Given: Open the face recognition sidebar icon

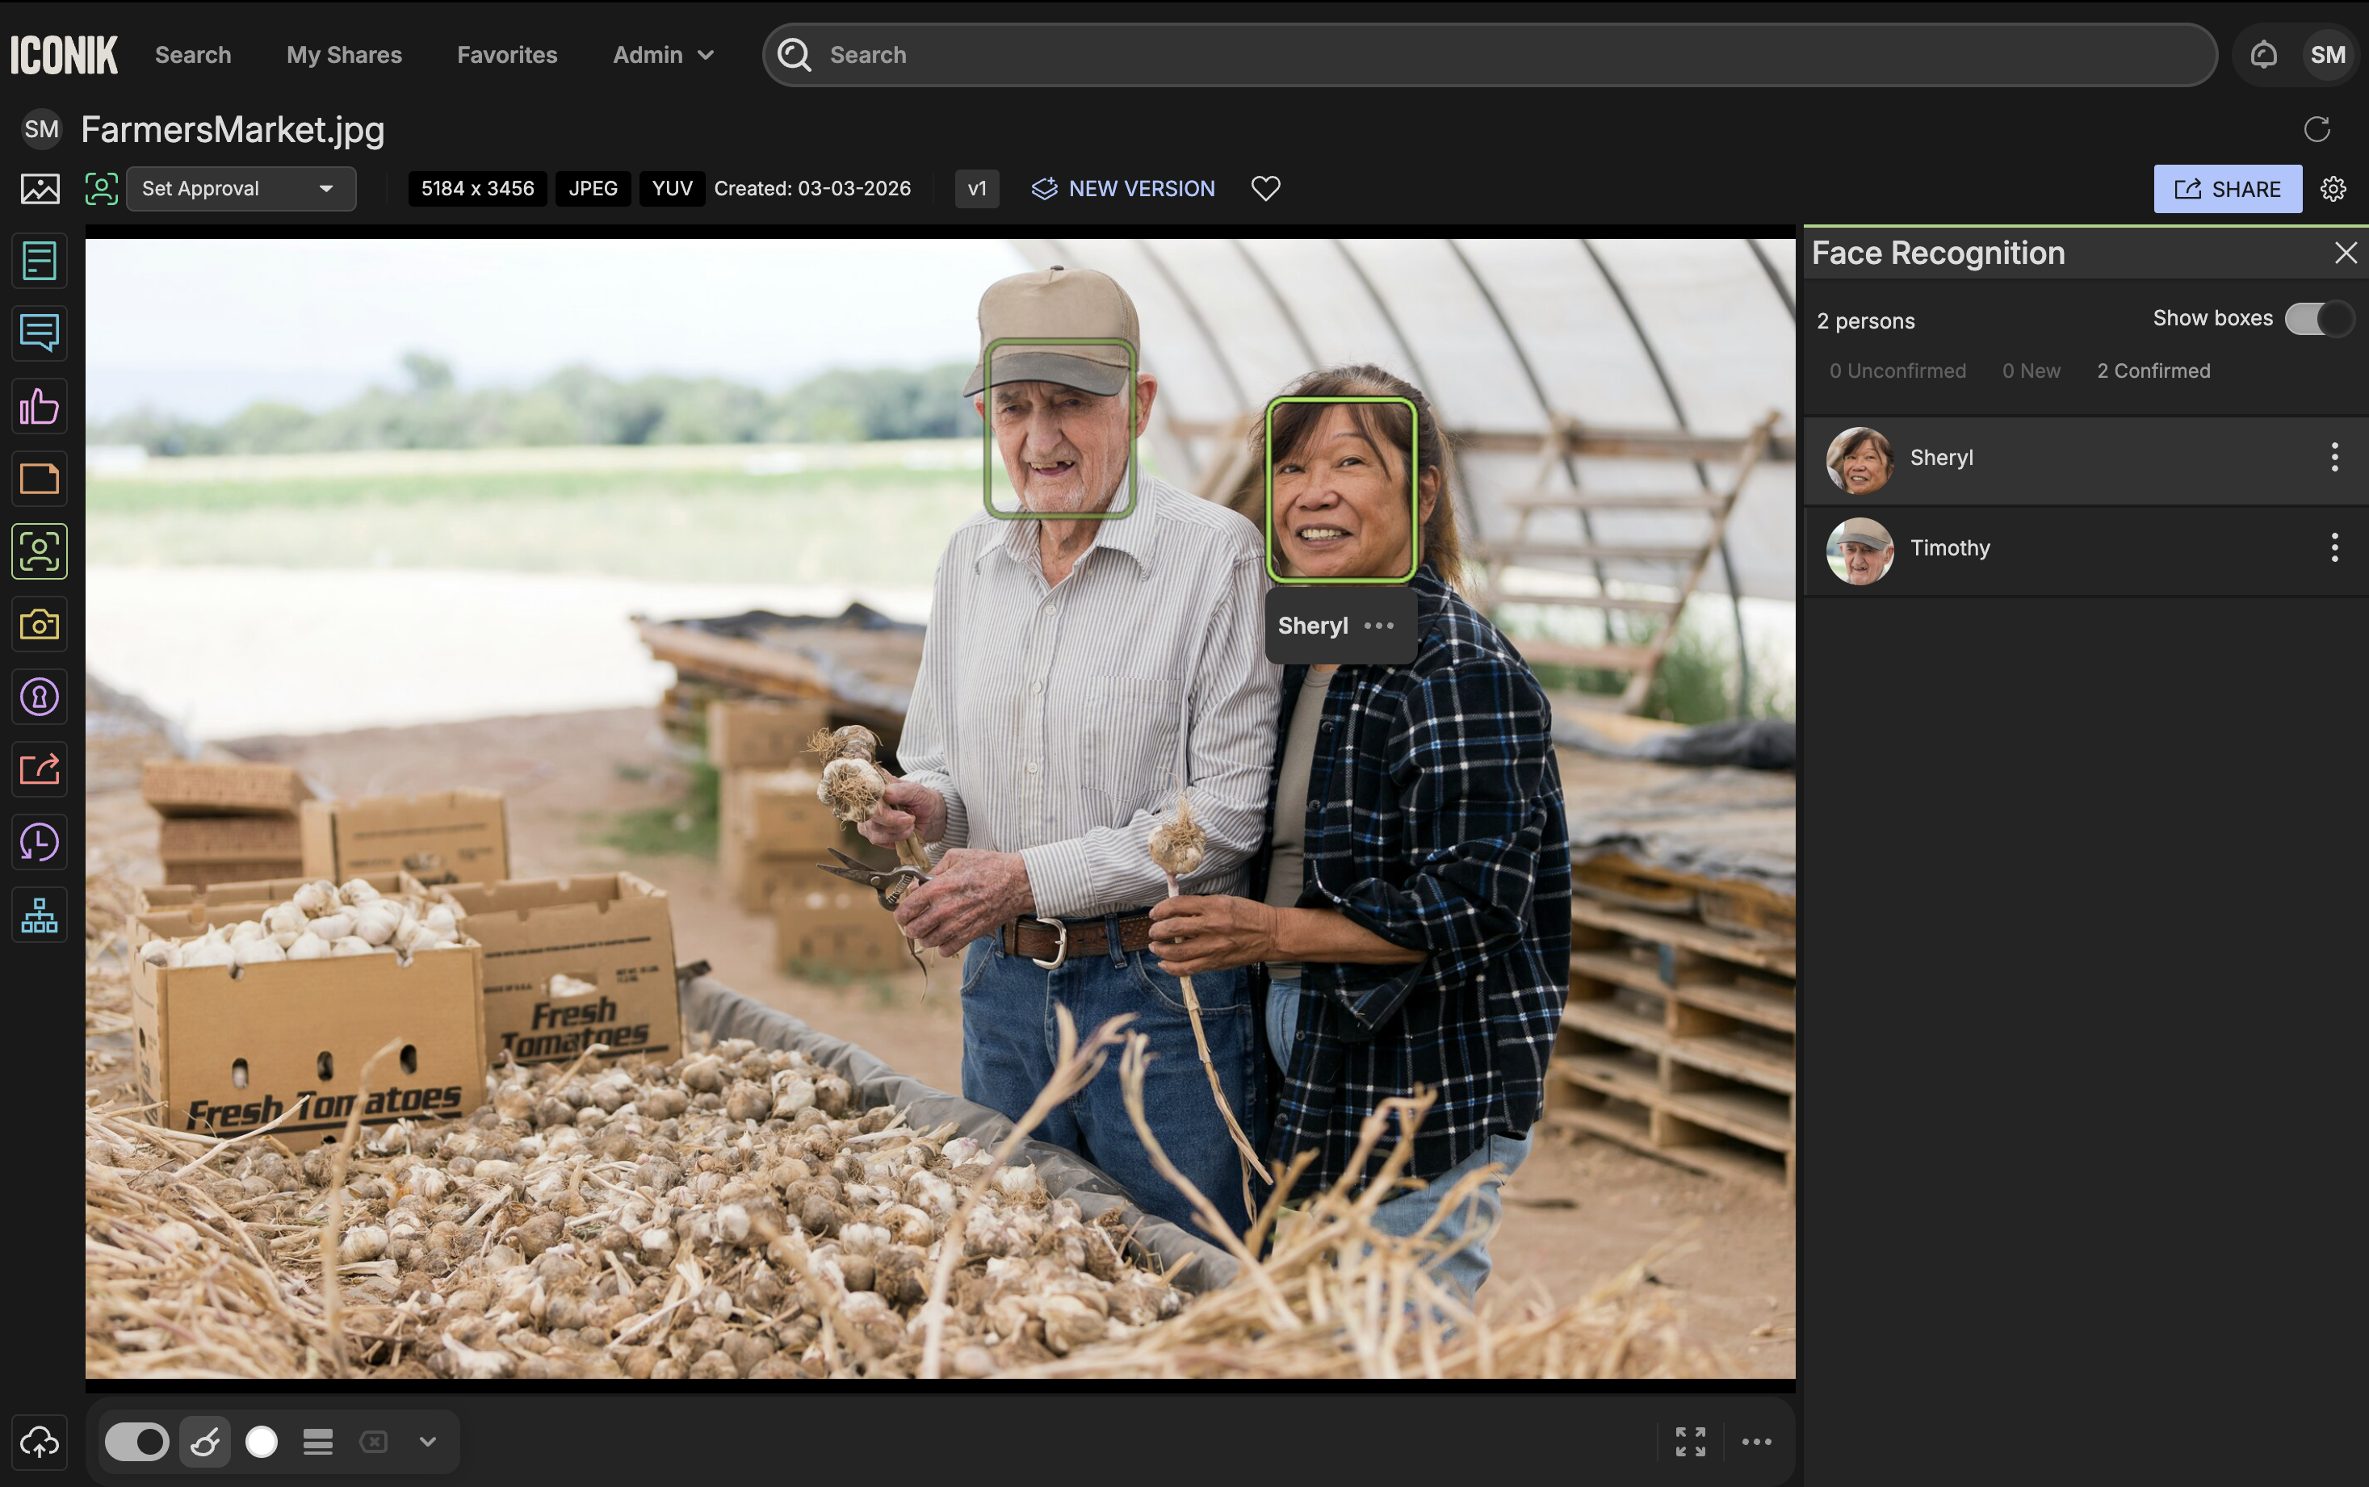Looking at the screenshot, I should 40,551.
